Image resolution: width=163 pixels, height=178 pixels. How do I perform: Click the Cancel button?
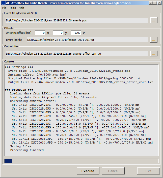pyautogui.click(x=113, y=171)
